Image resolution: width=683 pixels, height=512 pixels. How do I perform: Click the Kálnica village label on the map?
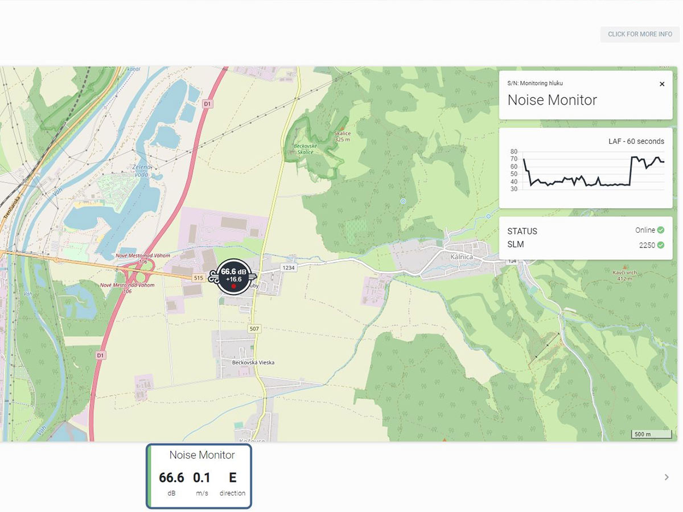click(x=462, y=257)
